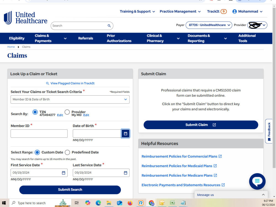Open View Flagged Claims in TrackIt link

point(70,83)
